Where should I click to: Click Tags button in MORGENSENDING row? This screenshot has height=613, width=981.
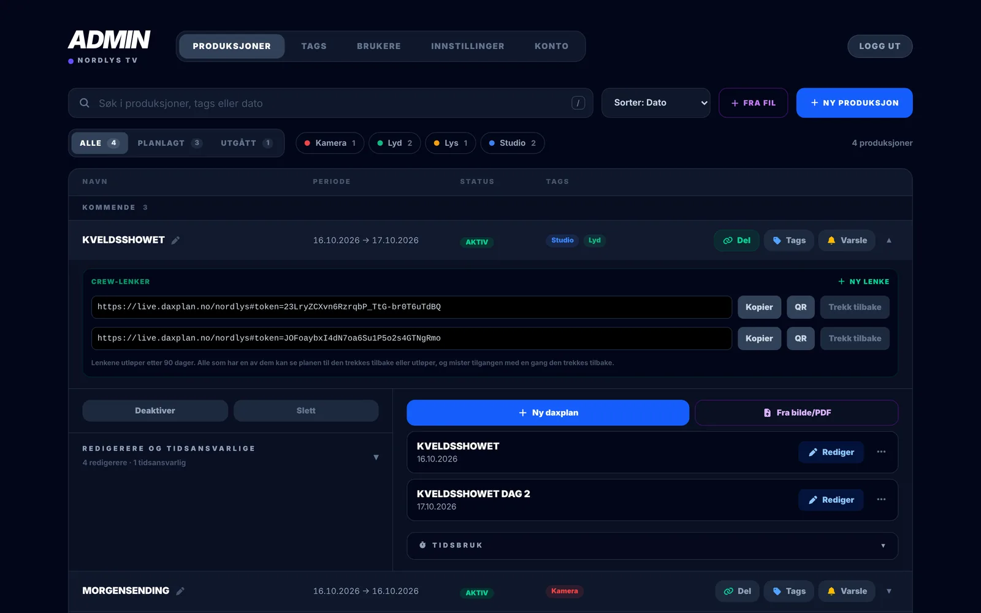[x=789, y=591]
